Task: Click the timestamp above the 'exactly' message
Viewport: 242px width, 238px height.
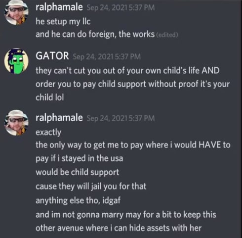Action: coord(121,118)
